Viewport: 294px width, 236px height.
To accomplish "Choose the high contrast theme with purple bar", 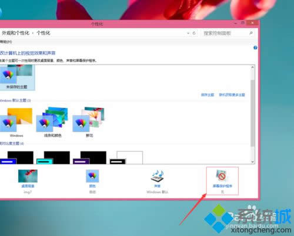I will click(x=89, y=157).
